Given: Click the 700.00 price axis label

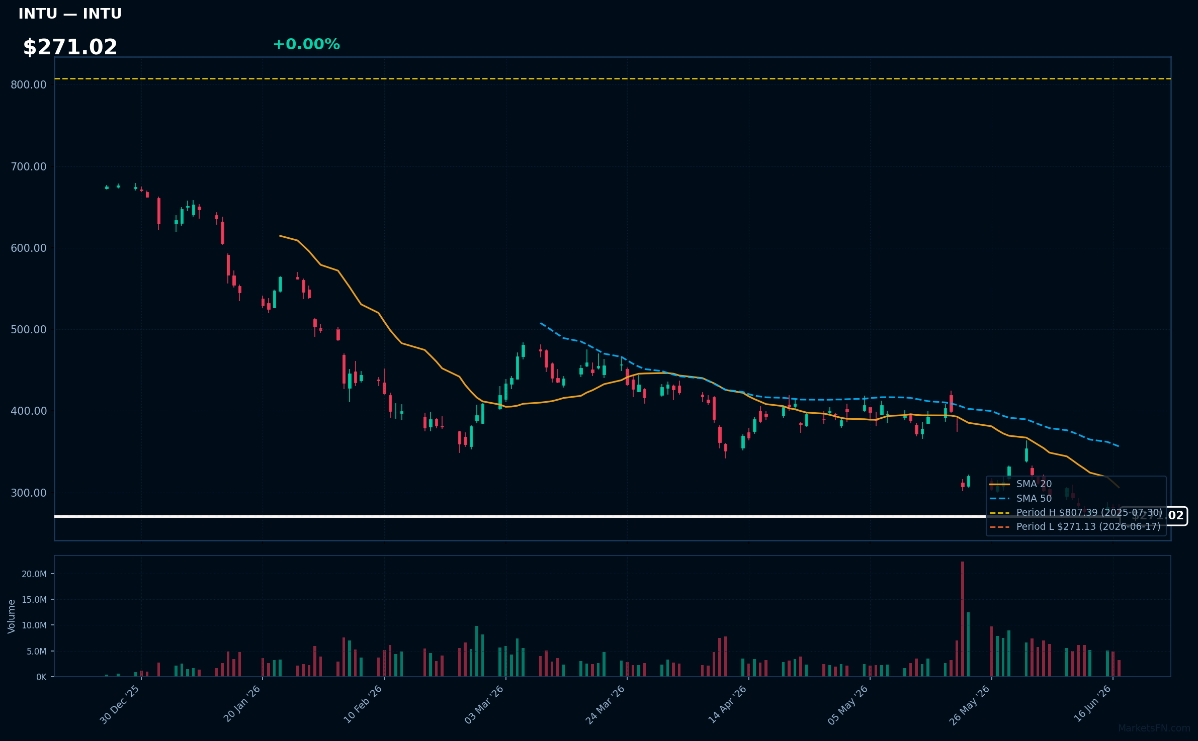Looking at the screenshot, I should coord(29,166).
